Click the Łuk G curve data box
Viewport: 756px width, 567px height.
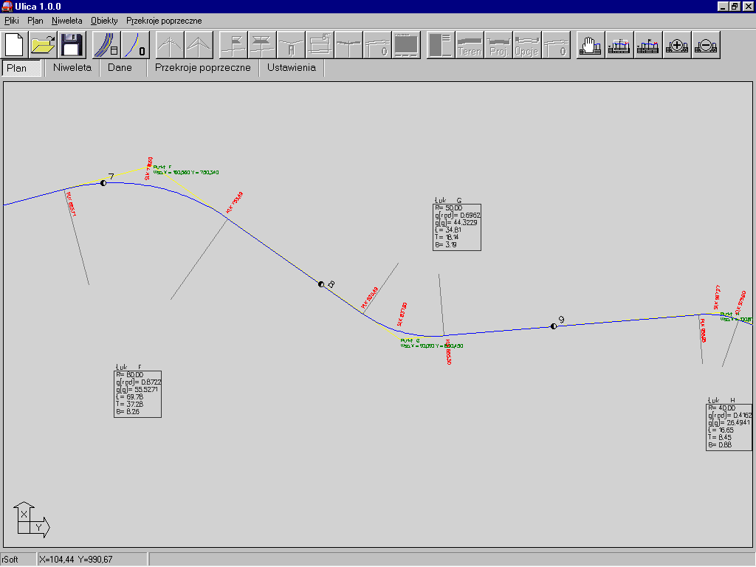457,227
